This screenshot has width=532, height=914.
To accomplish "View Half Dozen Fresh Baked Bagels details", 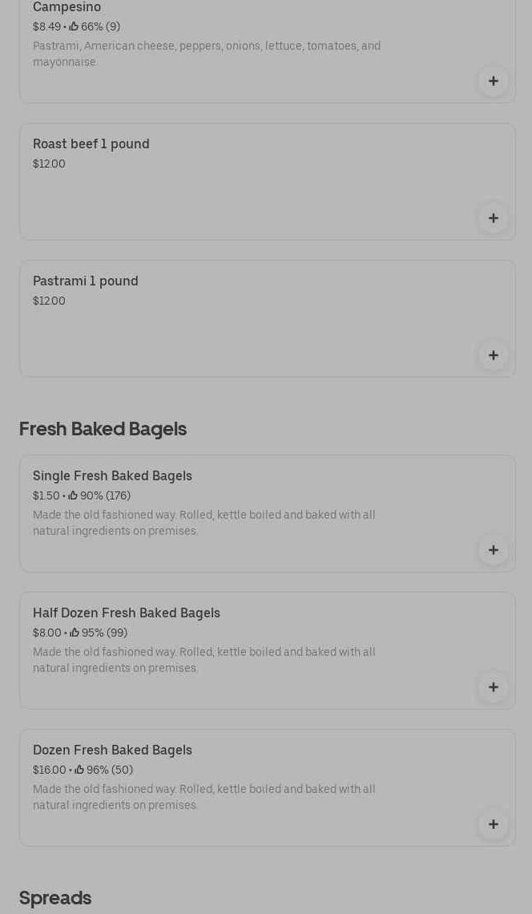I will (x=127, y=613).
